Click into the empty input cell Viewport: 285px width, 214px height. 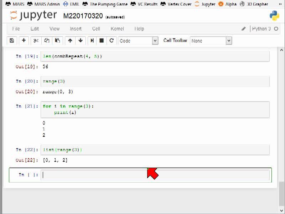[155, 175]
